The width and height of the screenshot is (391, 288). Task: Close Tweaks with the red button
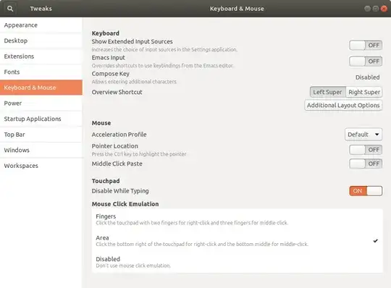(x=384, y=9)
